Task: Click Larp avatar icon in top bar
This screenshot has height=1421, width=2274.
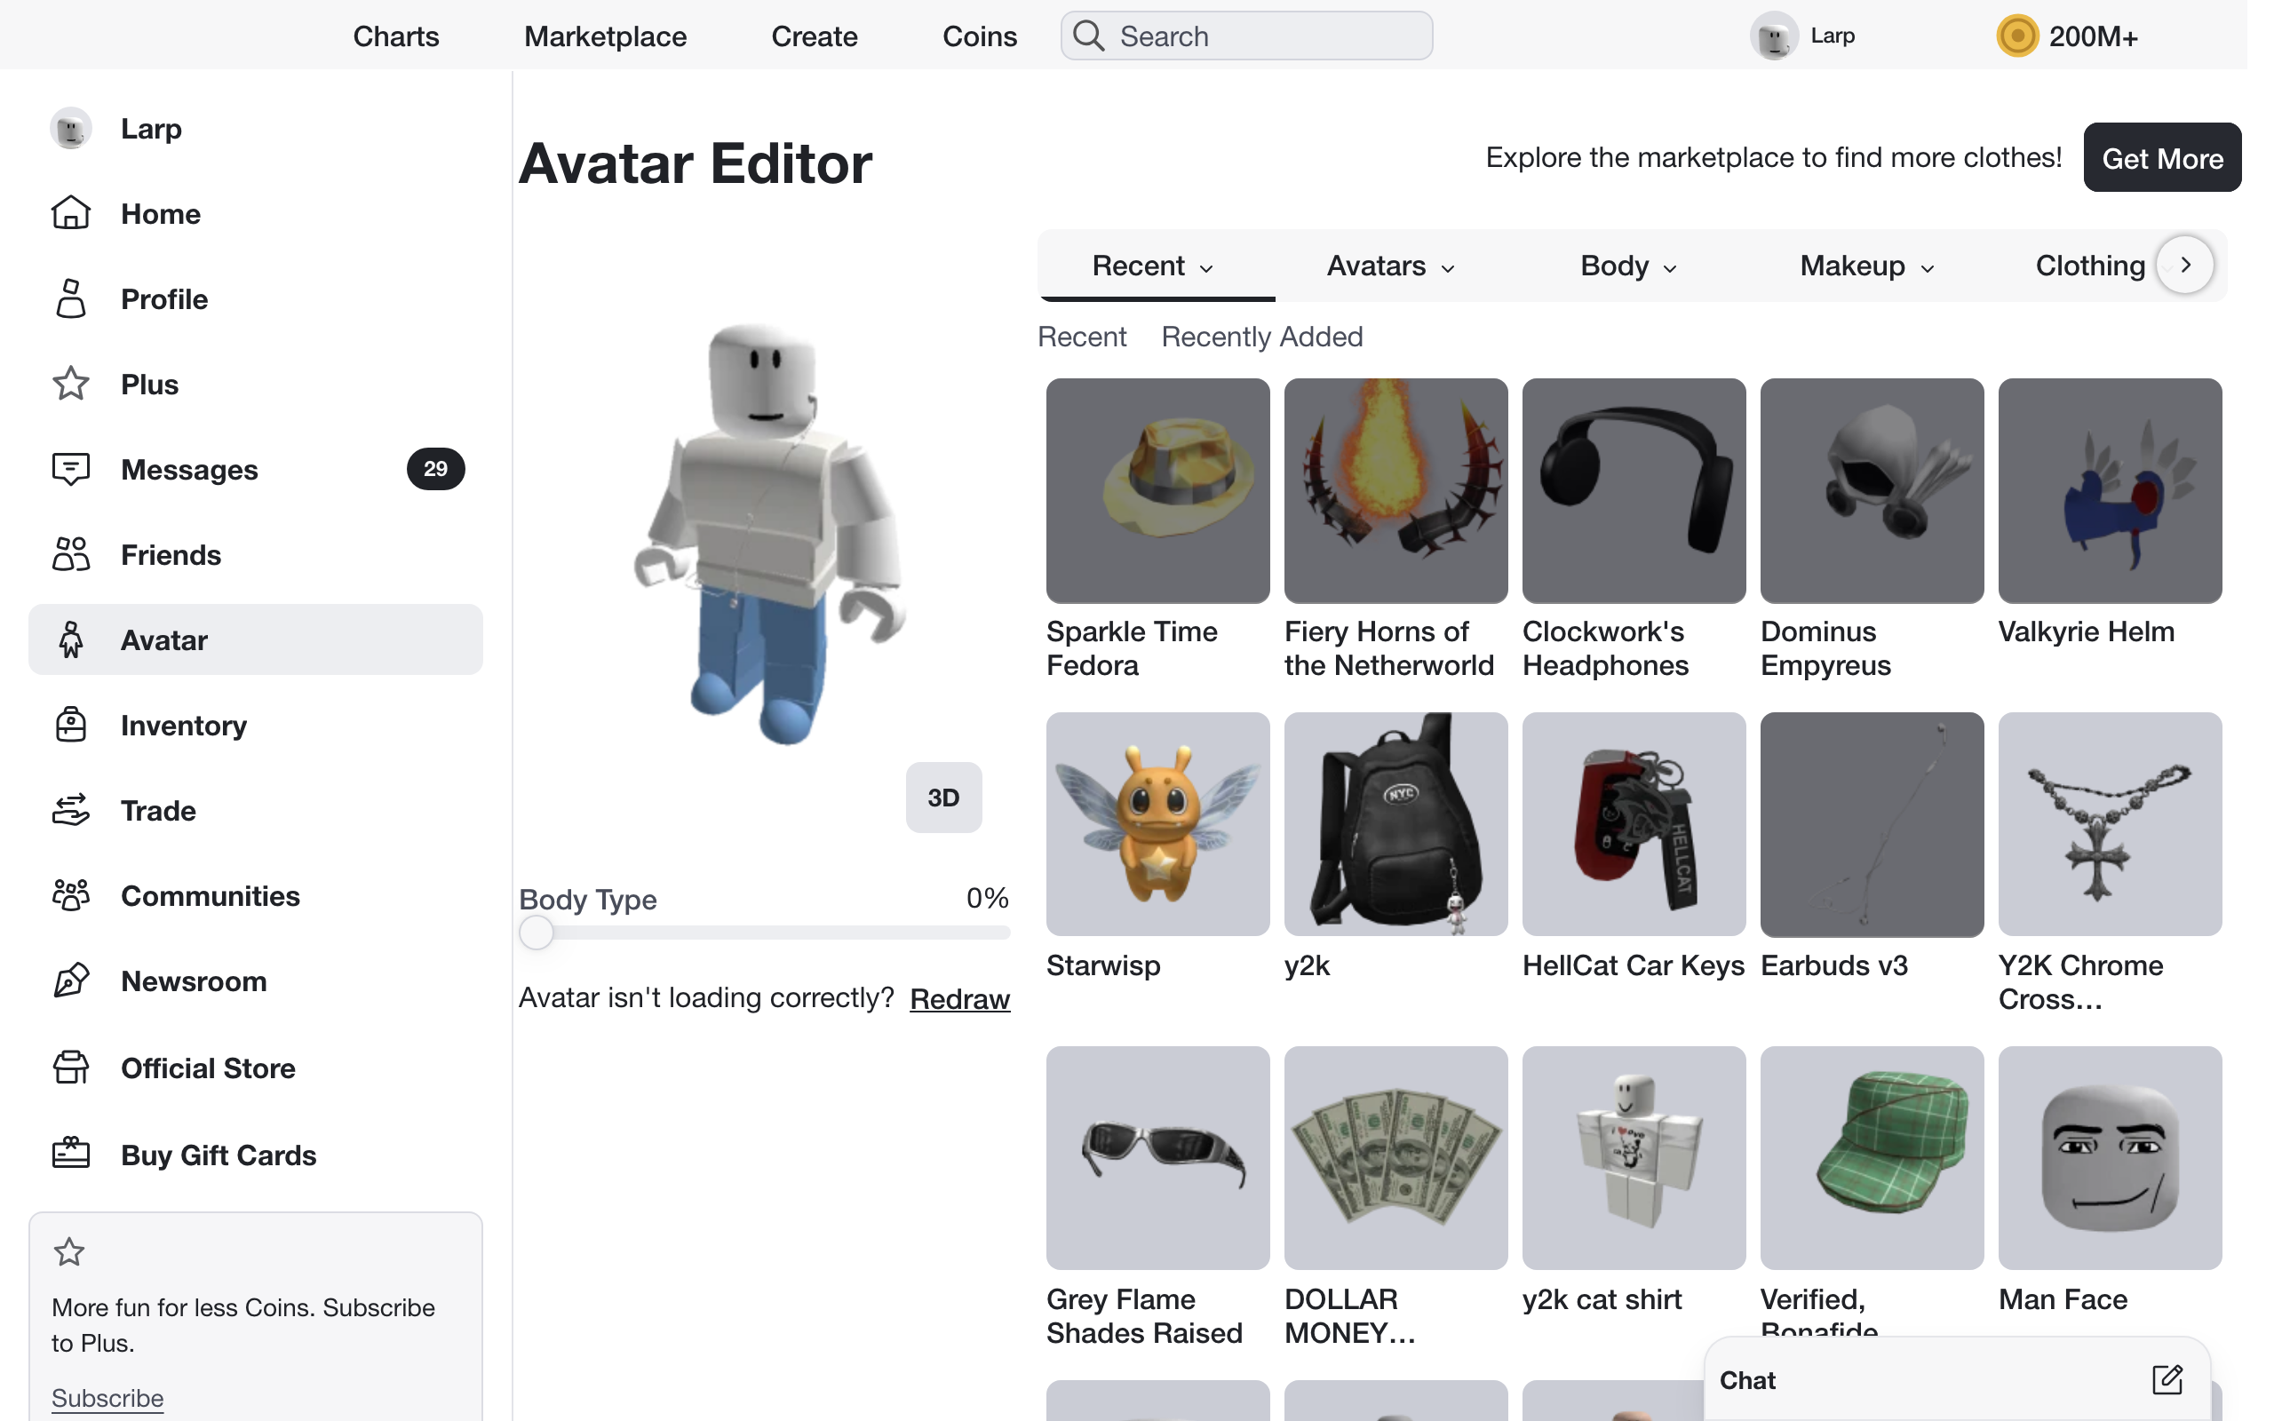Action: [x=1773, y=36]
